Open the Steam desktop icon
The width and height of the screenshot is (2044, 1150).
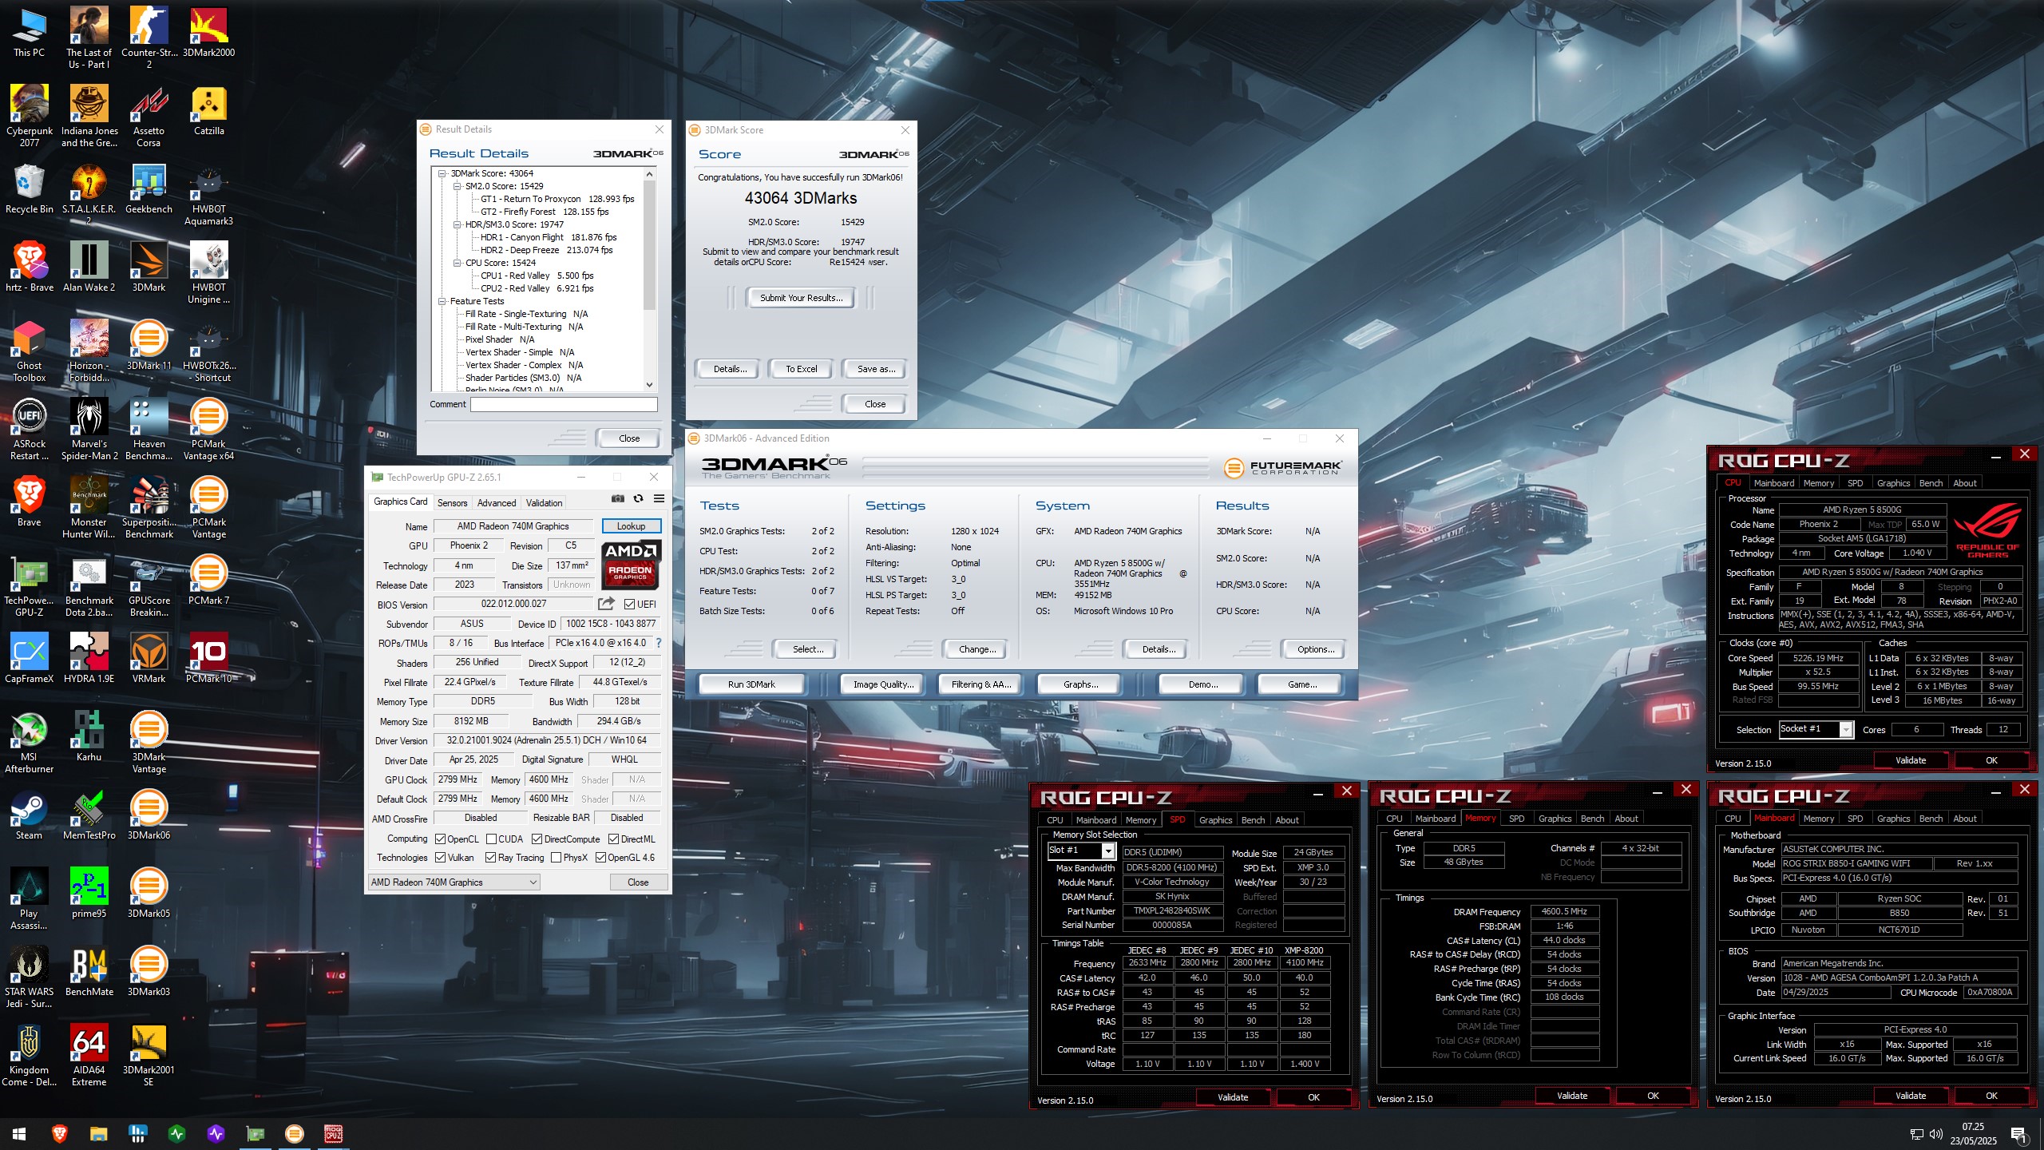pyautogui.click(x=30, y=815)
